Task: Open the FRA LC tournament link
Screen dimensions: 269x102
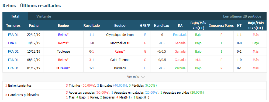Action: (x=13, y=43)
